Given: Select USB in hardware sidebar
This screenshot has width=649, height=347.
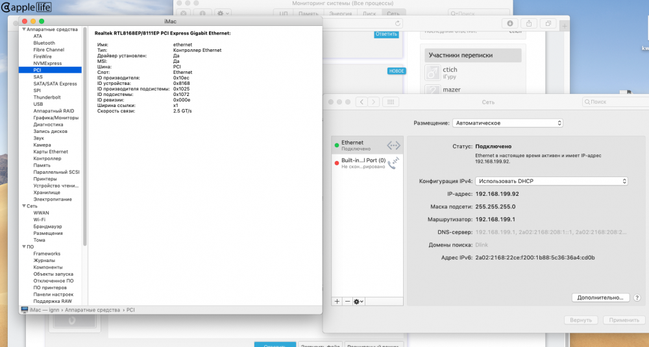Looking at the screenshot, I should point(38,104).
